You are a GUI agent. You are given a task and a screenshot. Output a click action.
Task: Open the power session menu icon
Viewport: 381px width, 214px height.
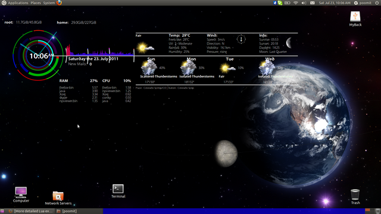click(377, 3)
